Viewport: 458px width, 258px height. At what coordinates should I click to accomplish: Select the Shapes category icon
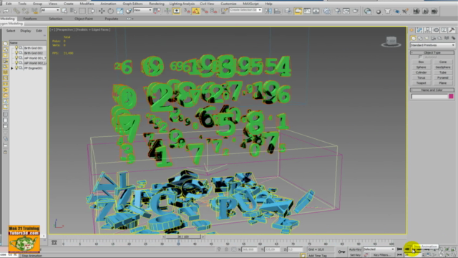(x=420, y=38)
